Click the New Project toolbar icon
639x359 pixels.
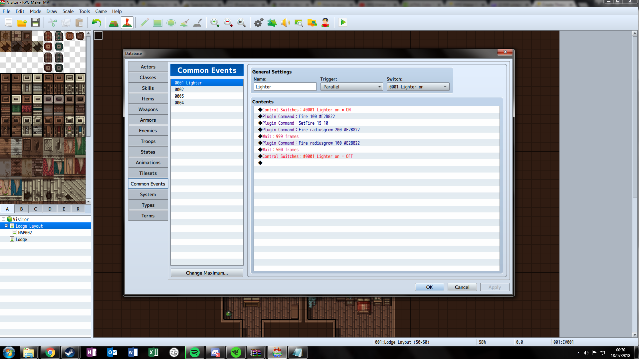click(x=9, y=23)
